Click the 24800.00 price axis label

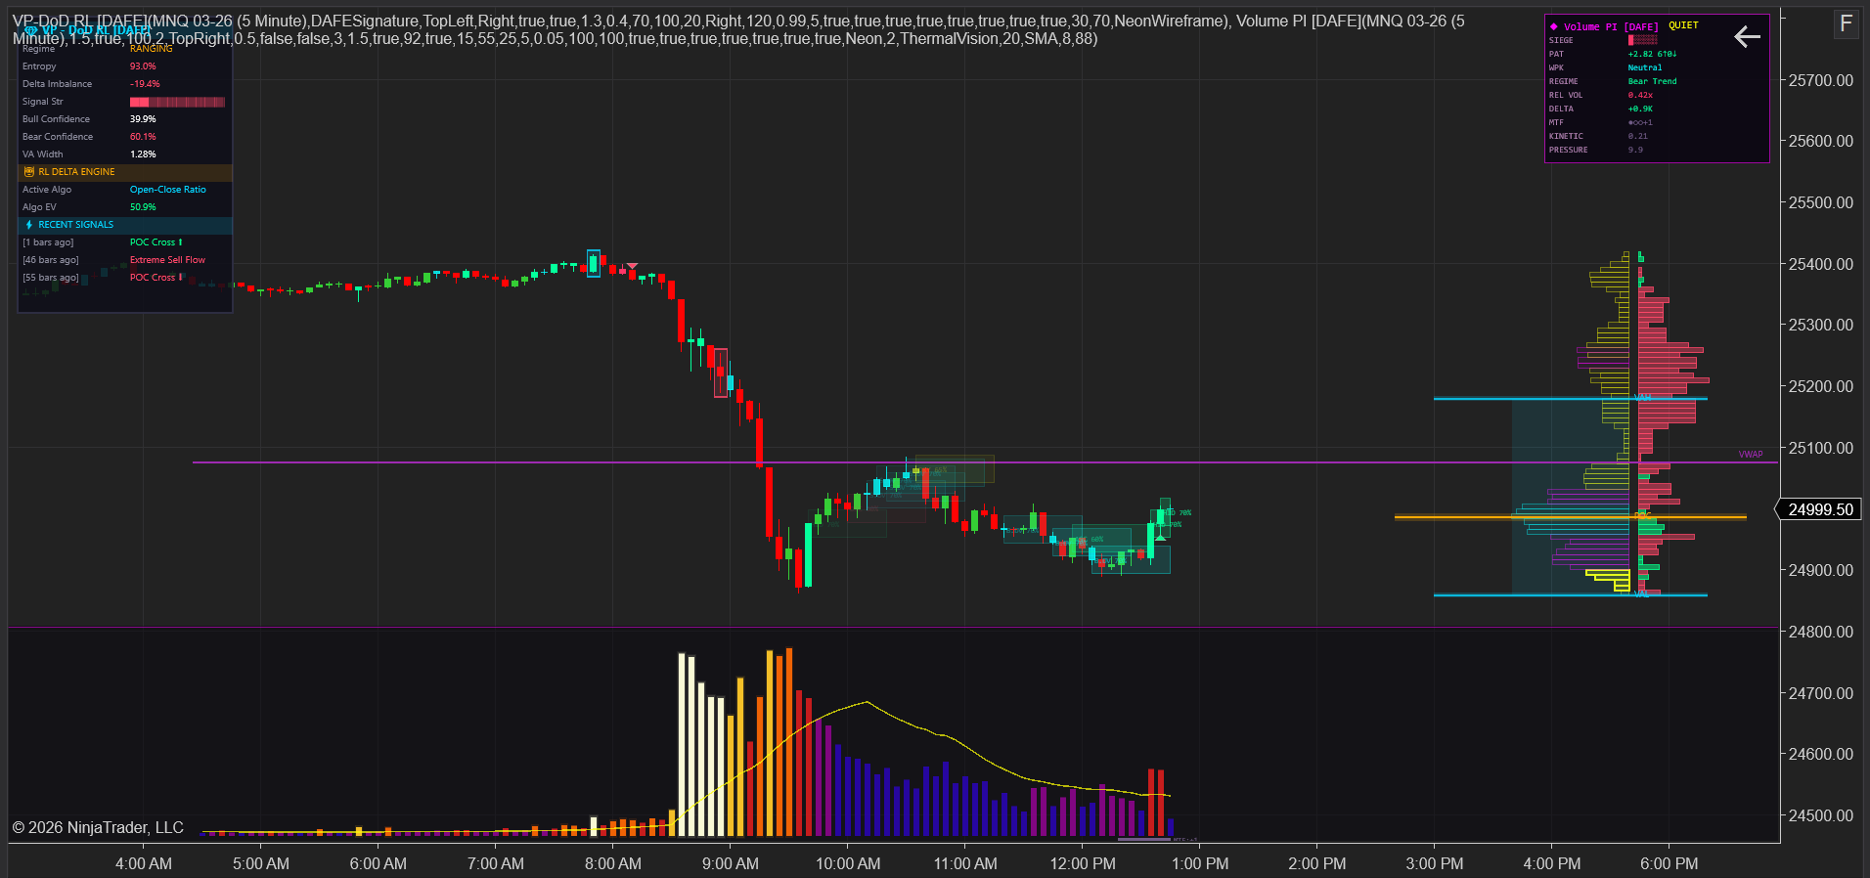pyautogui.click(x=1821, y=632)
